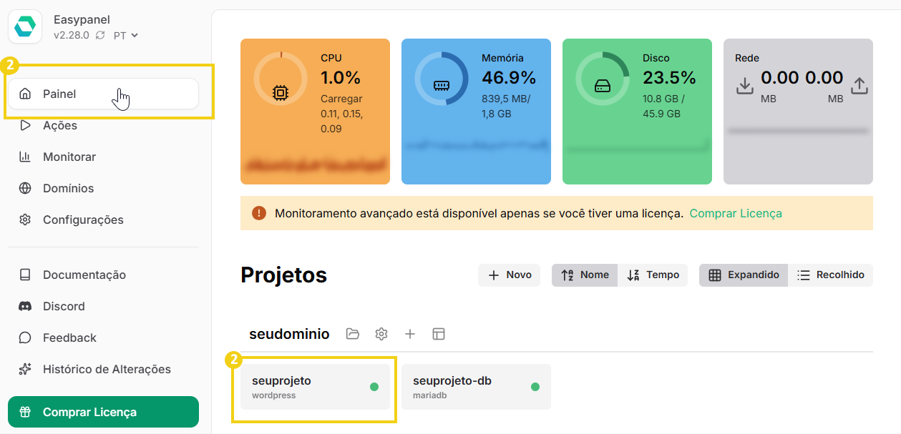Open Comprar Licença link in the warning banner
Image resolution: width=901 pixels, height=434 pixels.
click(x=735, y=213)
